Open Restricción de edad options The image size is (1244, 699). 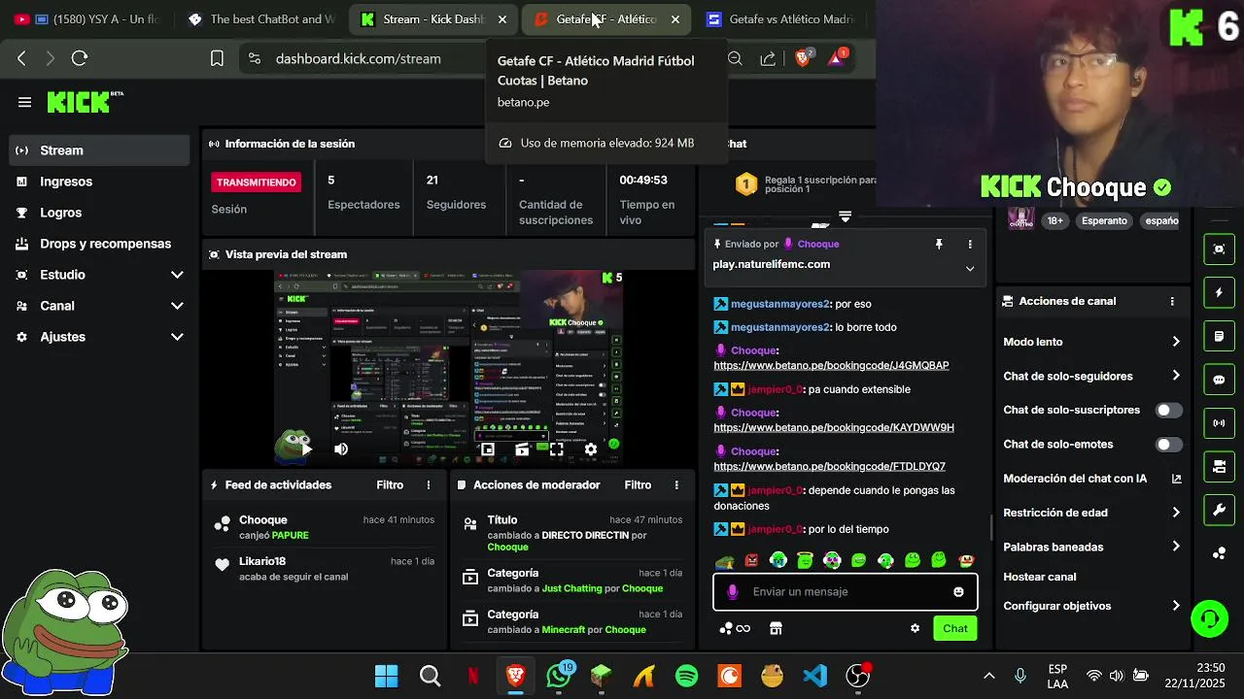(1092, 513)
